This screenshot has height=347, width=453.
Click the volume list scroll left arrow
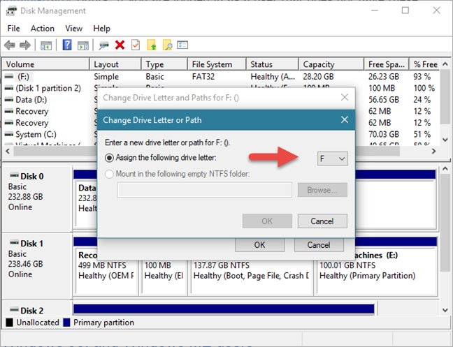[8, 151]
